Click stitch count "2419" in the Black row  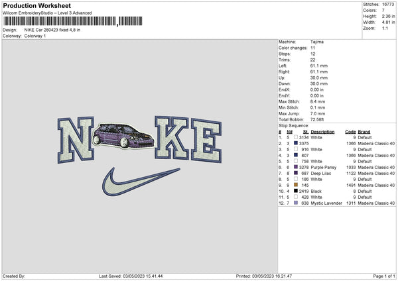point(304,192)
